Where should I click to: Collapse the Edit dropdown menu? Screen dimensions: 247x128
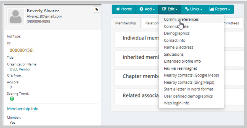(x=170, y=9)
